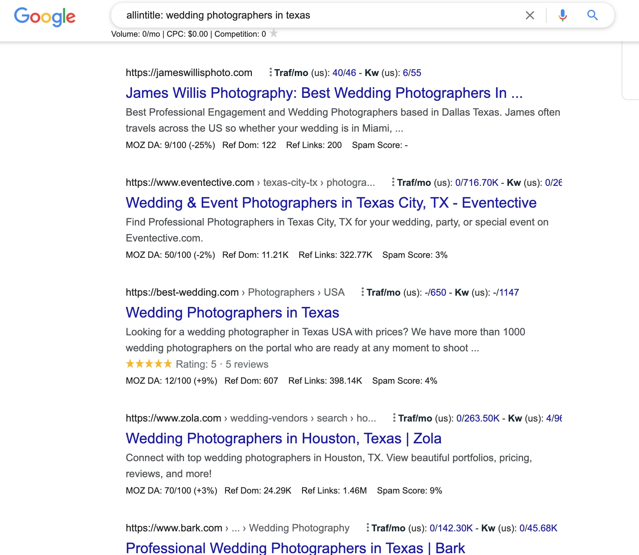Image resolution: width=639 pixels, height=555 pixels.
Task: Click 'Ref Links: 1.46M' text
Action: [x=334, y=491]
